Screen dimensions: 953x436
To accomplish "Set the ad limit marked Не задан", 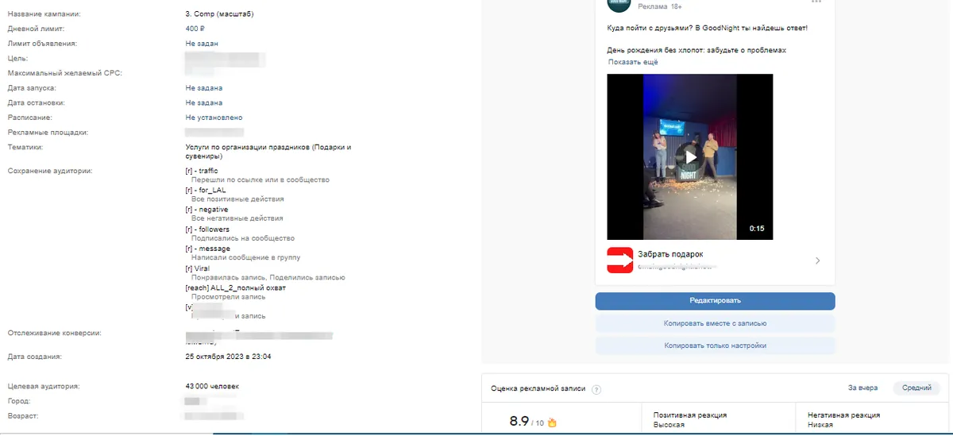I will (202, 44).
